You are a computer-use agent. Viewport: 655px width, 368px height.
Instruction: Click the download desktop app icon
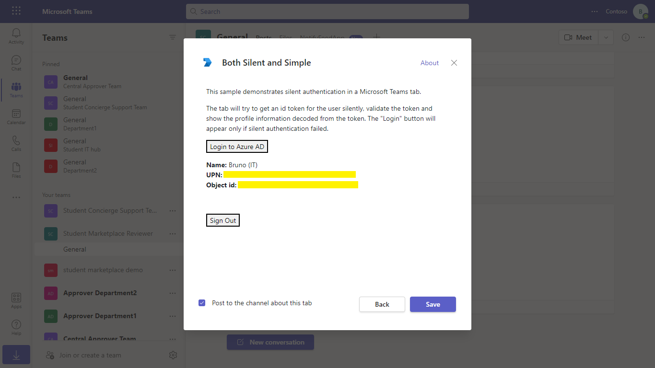coord(16,355)
